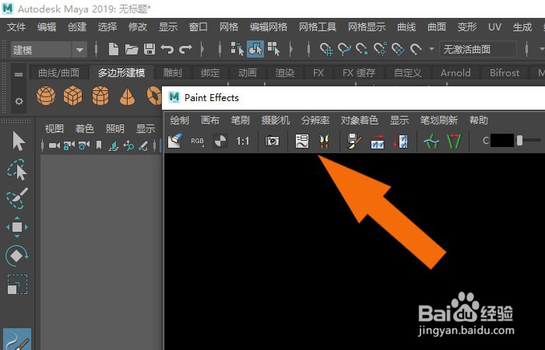Open the 文件 main menu
This screenshot has height=350, width=545.
[16, 26]
